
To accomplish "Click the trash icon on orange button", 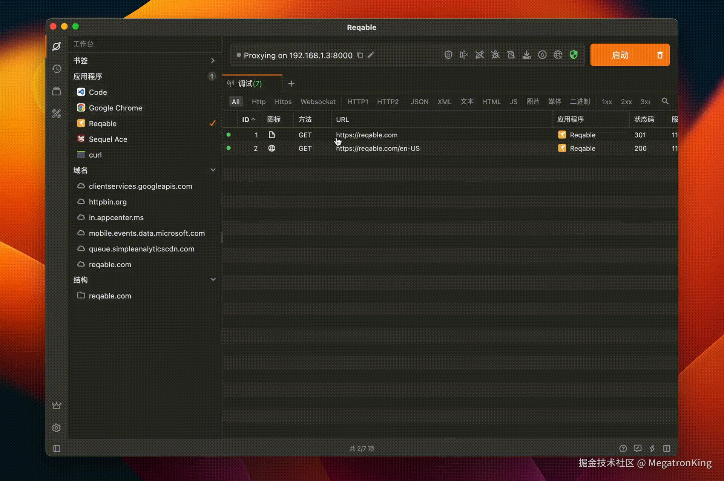I will [660, 55].
